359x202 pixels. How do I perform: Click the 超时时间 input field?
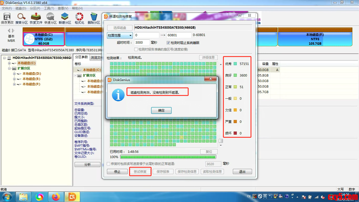point(142,43)
